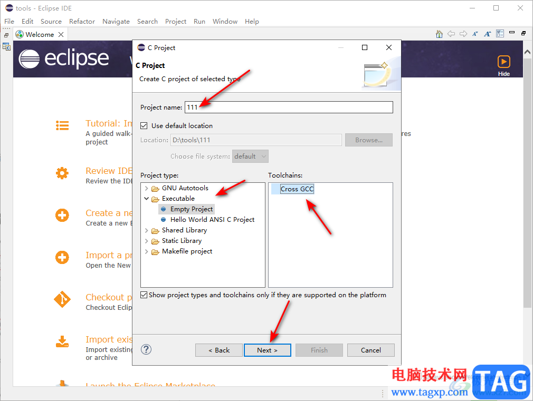Select Cross GCC toolchain
This screenshot has width=533, height=401.
click(297, 189)
